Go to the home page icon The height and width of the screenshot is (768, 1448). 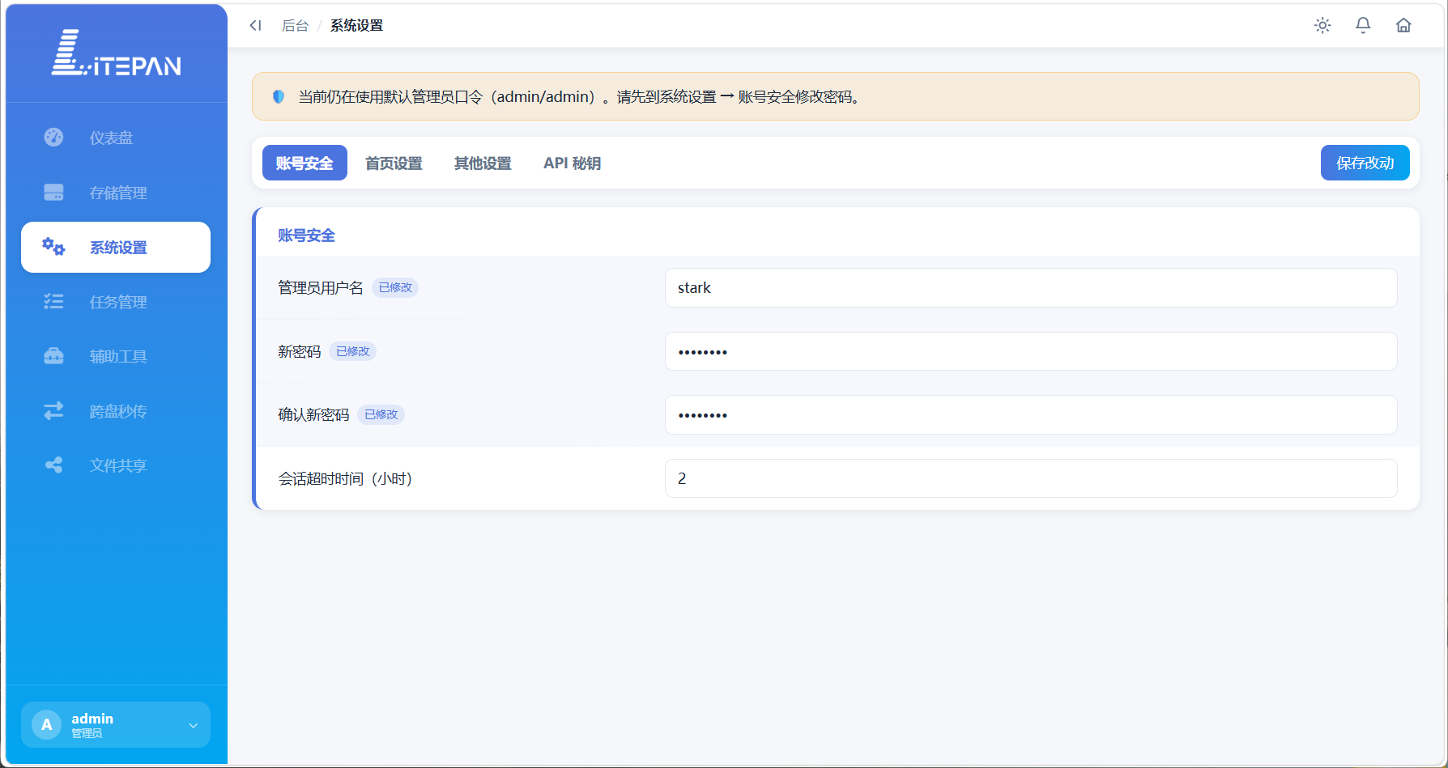[x=1403, y=25]
